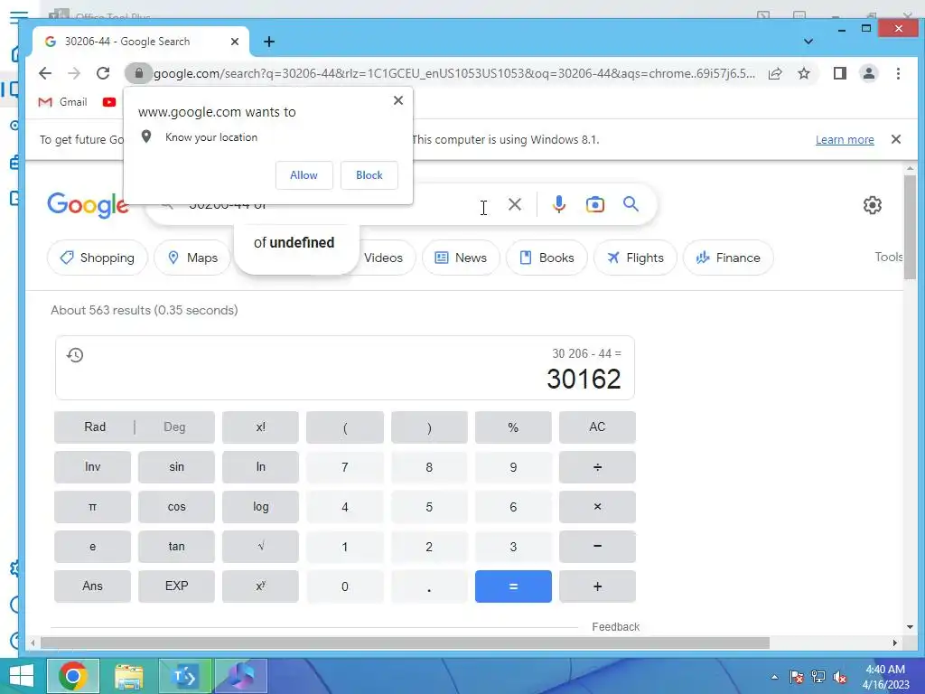Click the plus operator key
This screenshot has height=694, width=925.
[598, 586]
